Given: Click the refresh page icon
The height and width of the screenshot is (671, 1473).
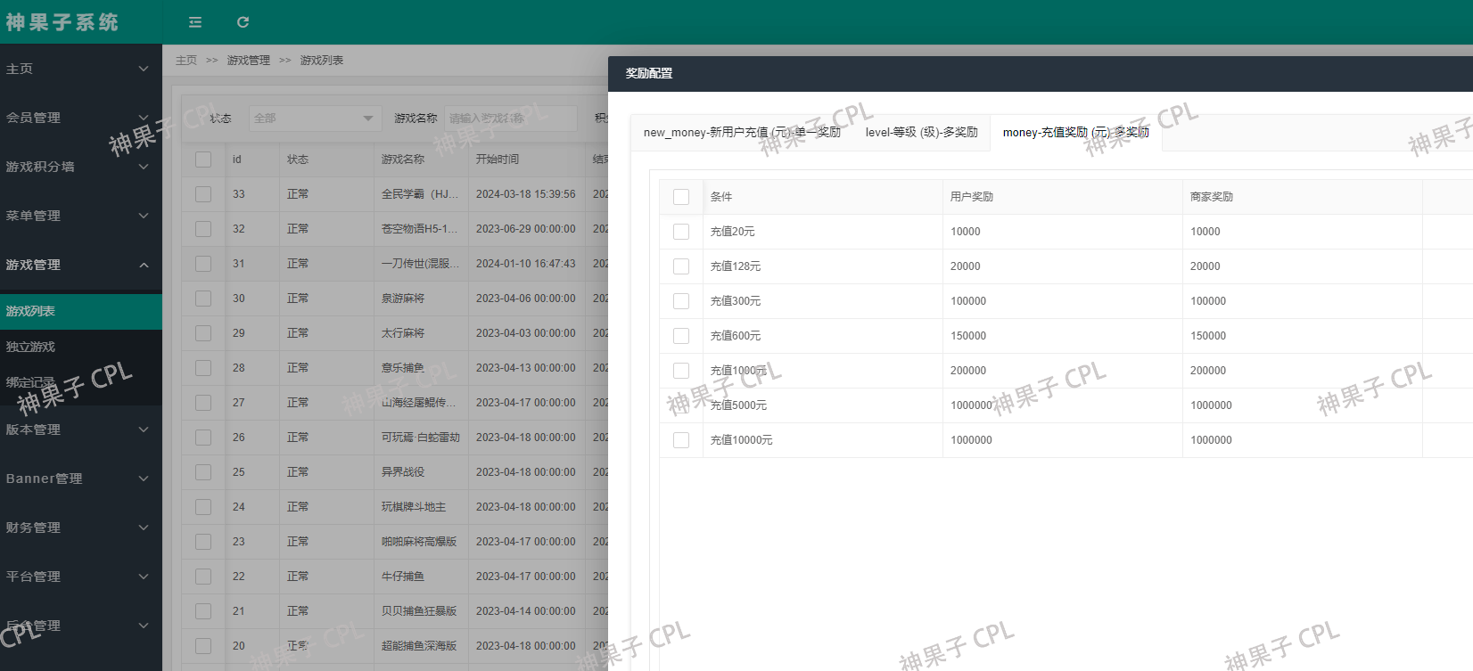Looking at the screenshot, I should click(243, 22).
